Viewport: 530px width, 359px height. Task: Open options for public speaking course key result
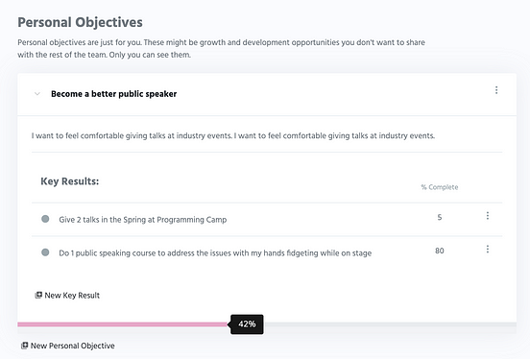488,250
